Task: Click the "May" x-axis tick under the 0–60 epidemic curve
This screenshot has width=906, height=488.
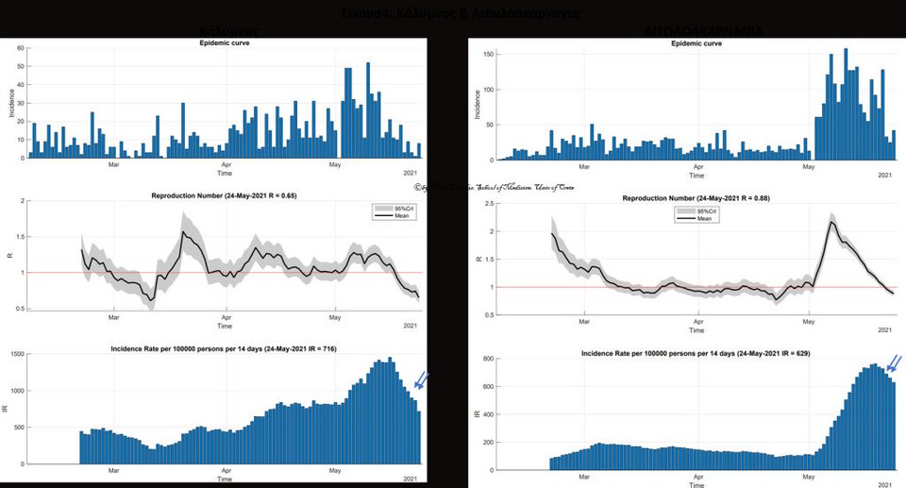Action: tap(335, 165)
